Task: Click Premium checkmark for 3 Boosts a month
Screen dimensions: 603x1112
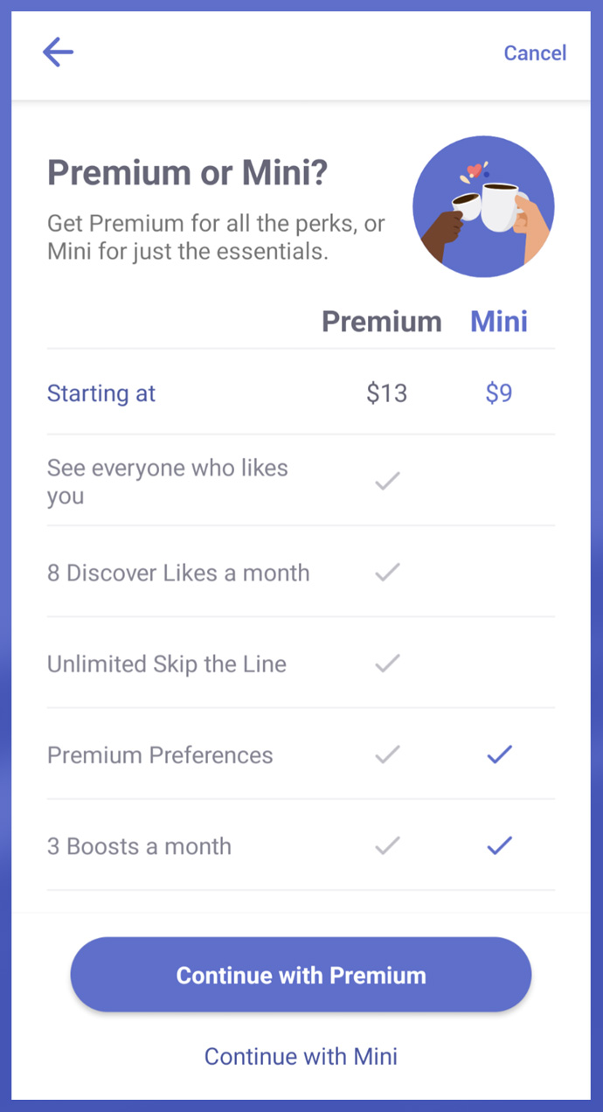Action: [x=387, y=845]
